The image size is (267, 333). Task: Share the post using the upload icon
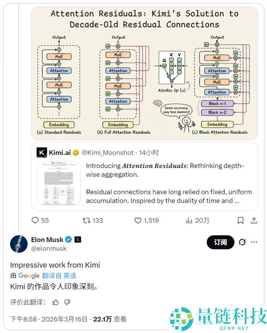pyautogui.click(x=254, y=221)
